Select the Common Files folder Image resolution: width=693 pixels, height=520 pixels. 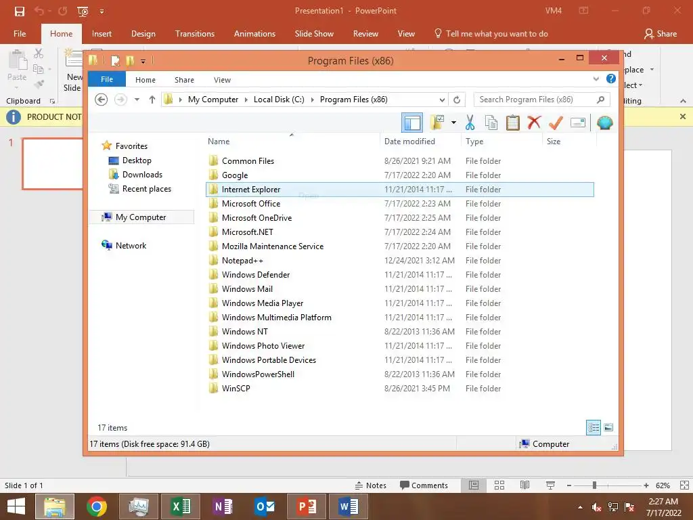(x=400, y=161)
